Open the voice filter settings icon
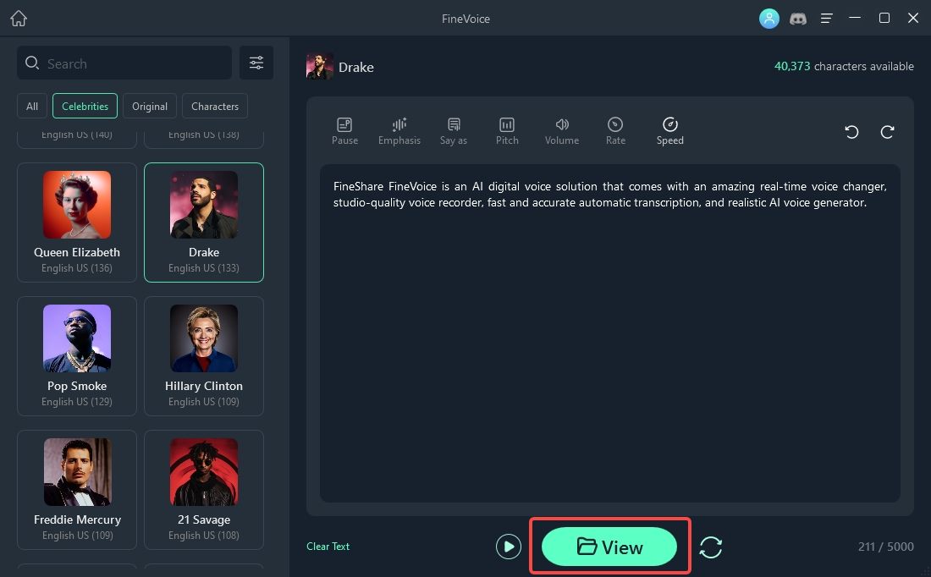Viewport: 931px width, 577px height. coord(256,63)
